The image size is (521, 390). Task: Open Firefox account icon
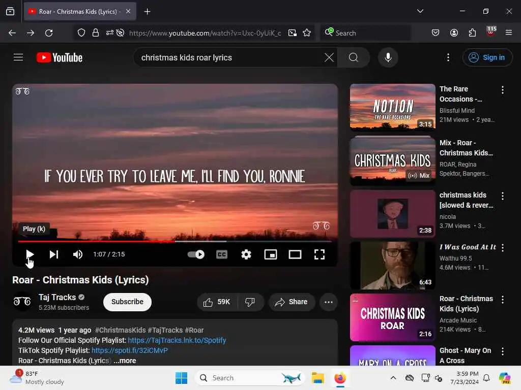point(454,32)
